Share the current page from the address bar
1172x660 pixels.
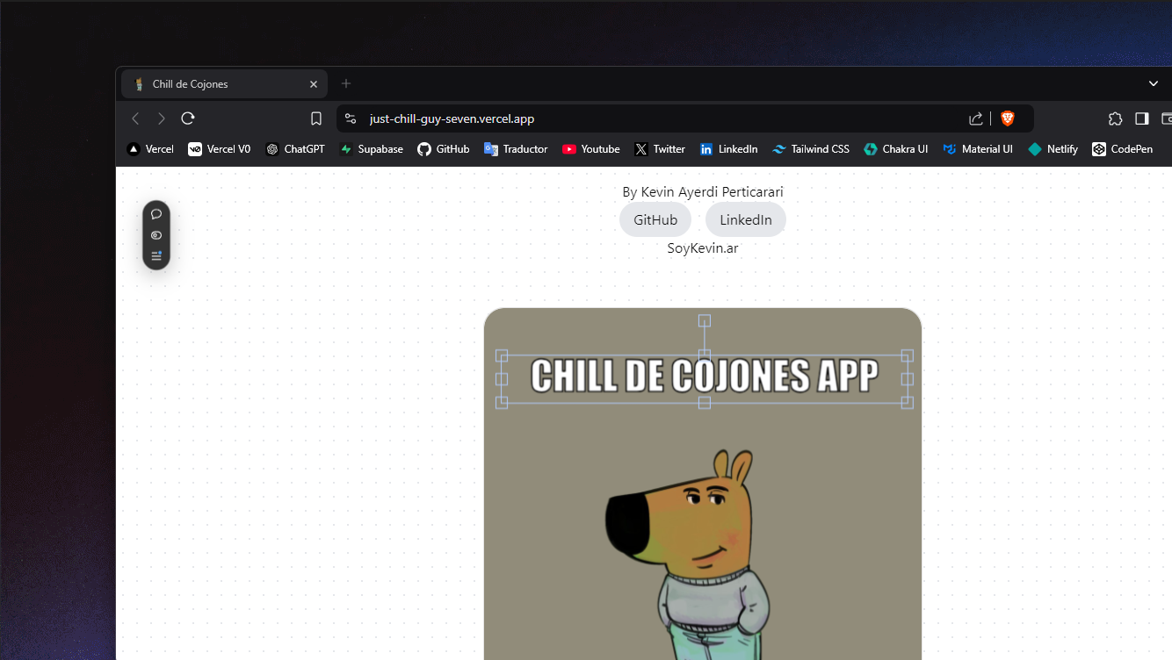click(x=975, y=118)
